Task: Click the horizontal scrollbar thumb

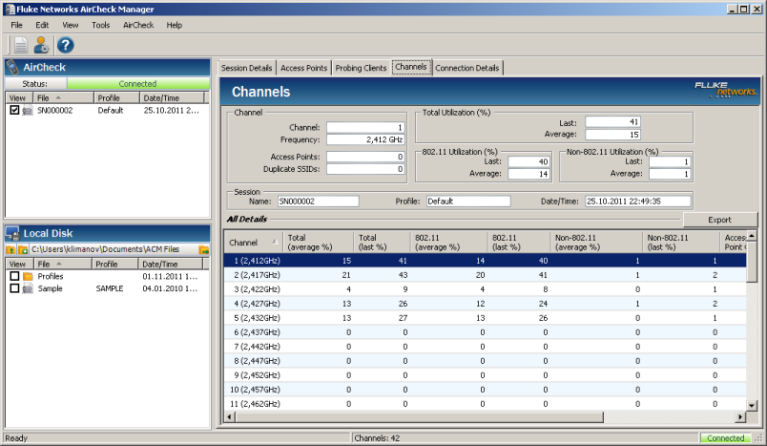Action: (419, 416)
